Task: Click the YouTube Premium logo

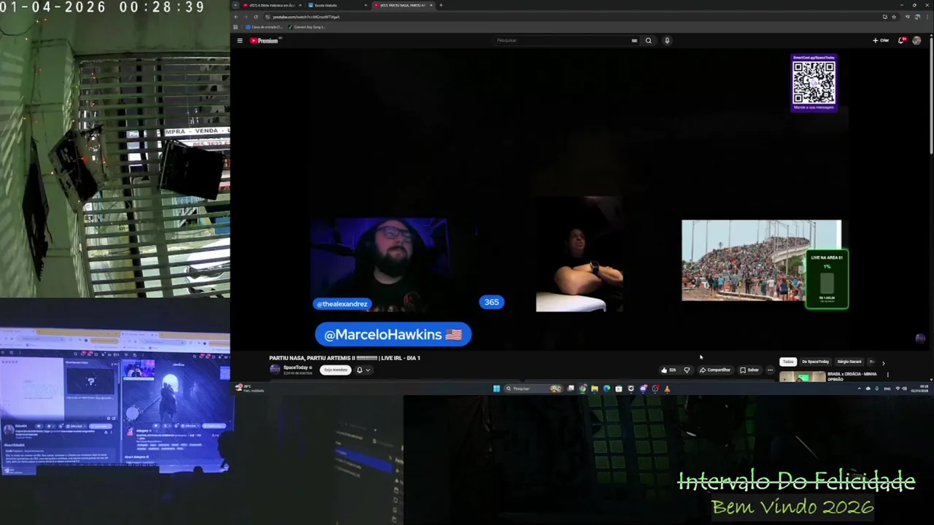Action: pyautogui.click(x=264, y=41)
